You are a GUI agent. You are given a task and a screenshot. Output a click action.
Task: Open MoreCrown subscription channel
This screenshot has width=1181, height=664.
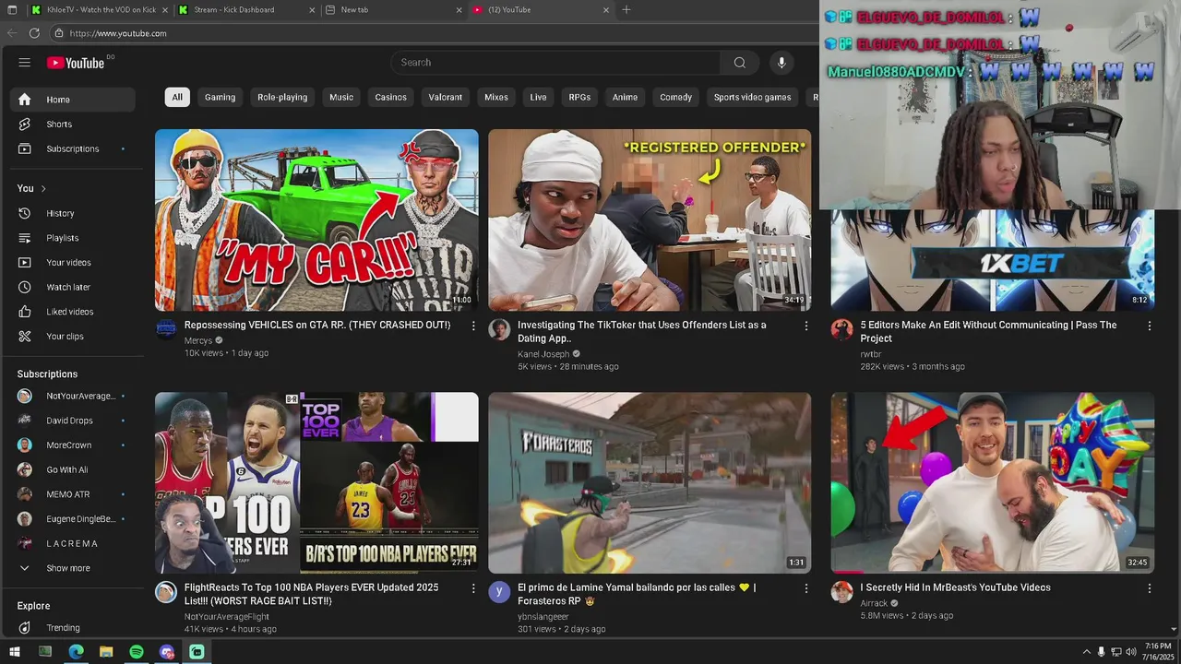(73, 445)
